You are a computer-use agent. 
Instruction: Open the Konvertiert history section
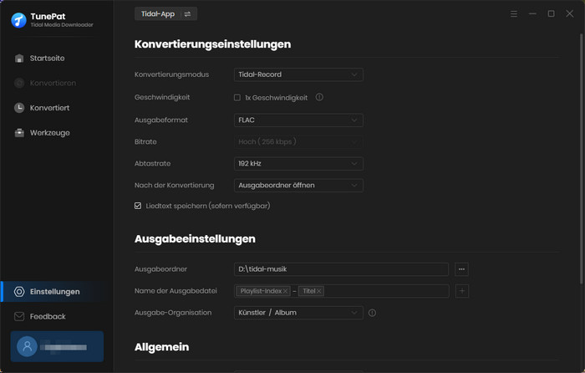point(49,108)
